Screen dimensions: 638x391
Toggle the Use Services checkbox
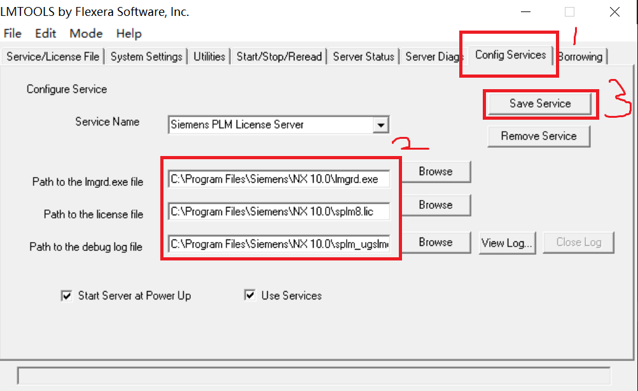click(x=250, y=295)
